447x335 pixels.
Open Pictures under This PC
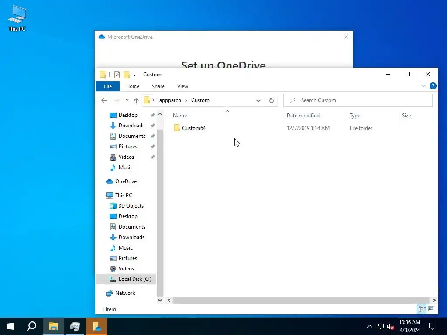tap(128, 258)
